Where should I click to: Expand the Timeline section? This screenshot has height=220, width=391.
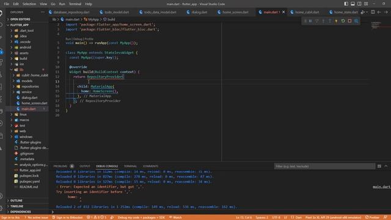pos(27,207)
